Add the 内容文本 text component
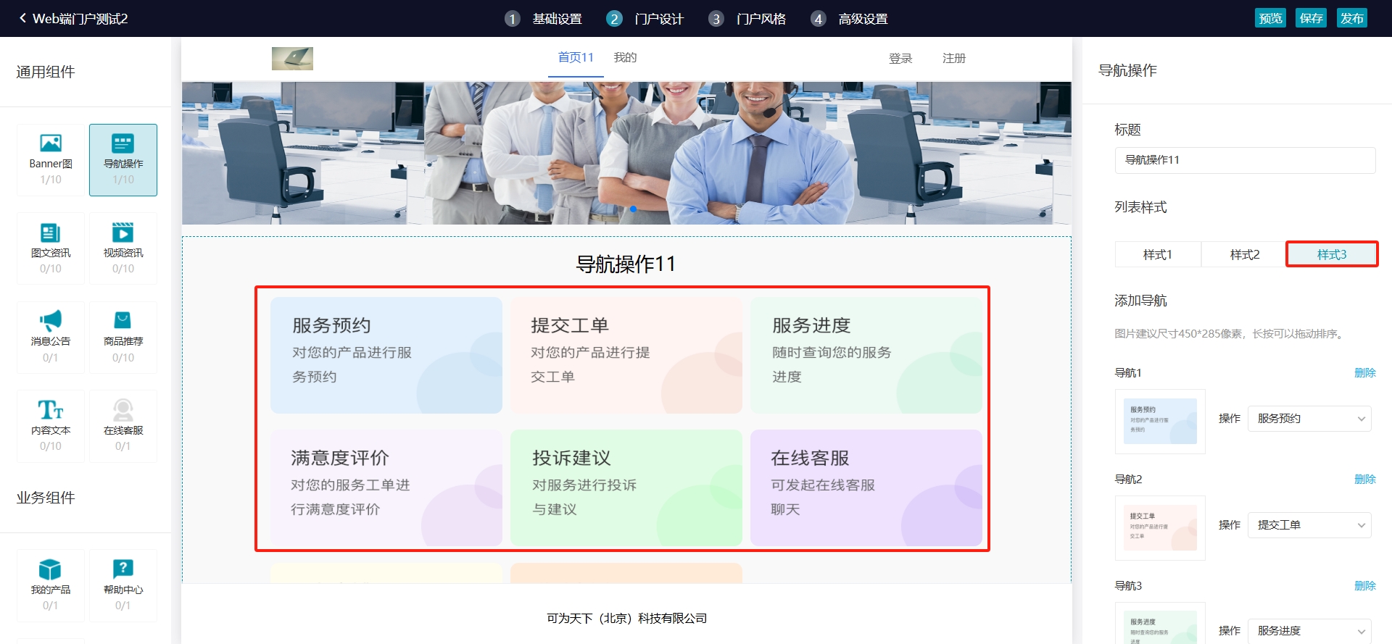This screenshot has width=1392, height=644. click(51, 426)
